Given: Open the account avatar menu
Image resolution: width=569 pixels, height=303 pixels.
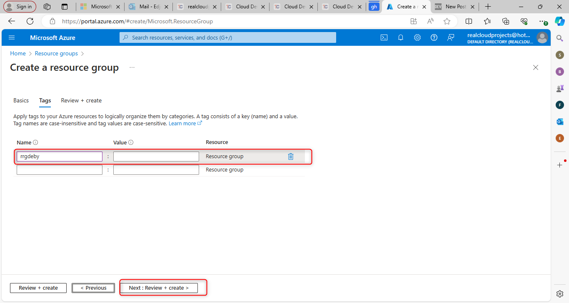Looking at the screenshot, I should point(542,37).
